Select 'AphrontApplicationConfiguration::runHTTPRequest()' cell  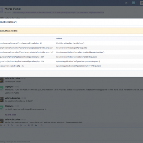(x=79, y=66)
